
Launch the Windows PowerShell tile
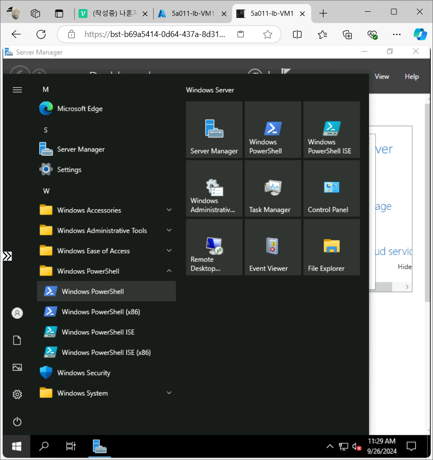273,130
